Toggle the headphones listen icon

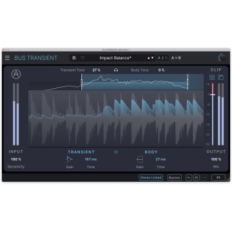coord(116,70)
